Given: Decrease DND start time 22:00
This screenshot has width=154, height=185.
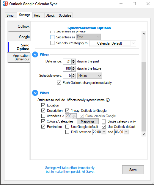Looking at the screenshot, I should coord(104,133).
